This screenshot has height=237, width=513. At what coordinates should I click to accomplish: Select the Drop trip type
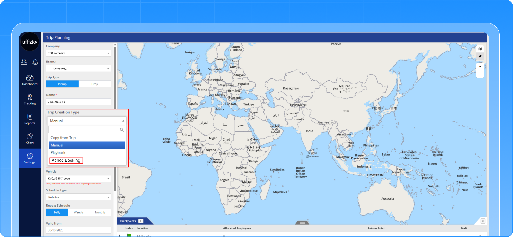pos(95,84)
